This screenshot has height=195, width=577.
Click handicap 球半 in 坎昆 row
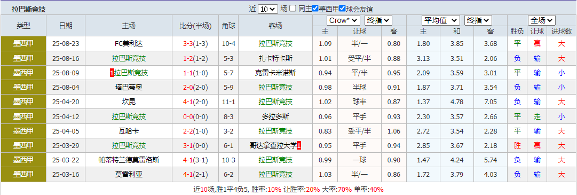[359, 102]
